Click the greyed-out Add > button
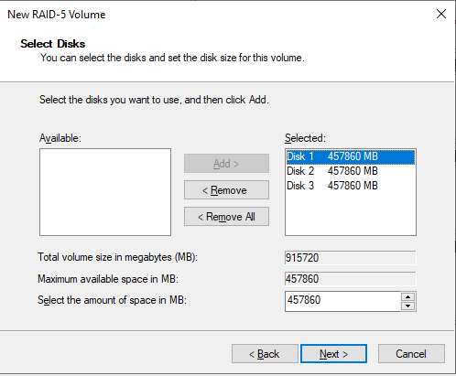The height and width of the screenshot is (376, 456). click(226, 164)
